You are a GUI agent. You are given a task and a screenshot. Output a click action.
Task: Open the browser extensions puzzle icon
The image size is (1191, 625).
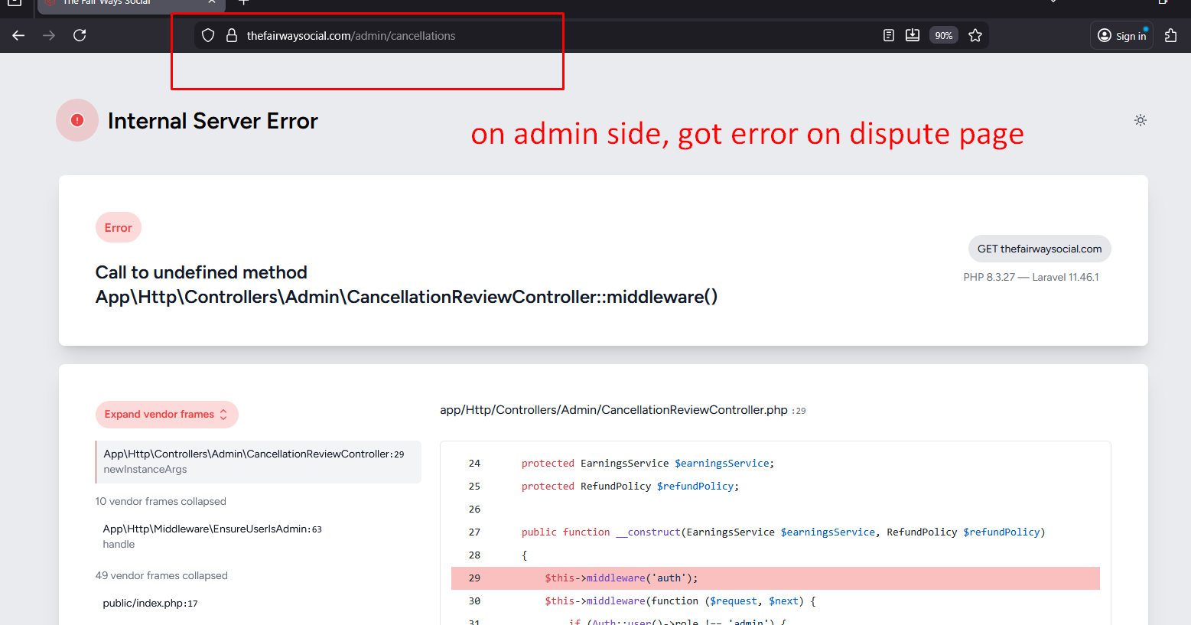click(x=1170, y=36)
